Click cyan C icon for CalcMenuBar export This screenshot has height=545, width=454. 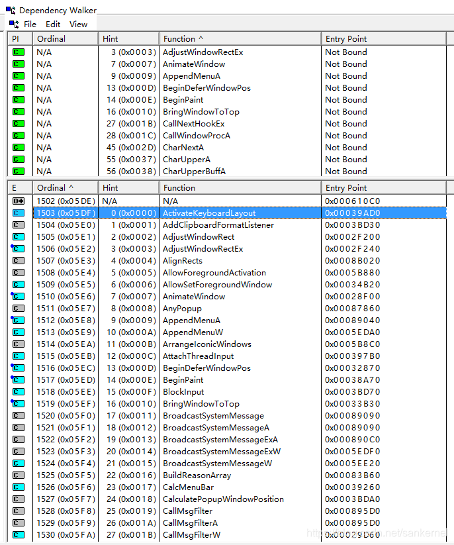pyautogui.click(x=19, y=487)
